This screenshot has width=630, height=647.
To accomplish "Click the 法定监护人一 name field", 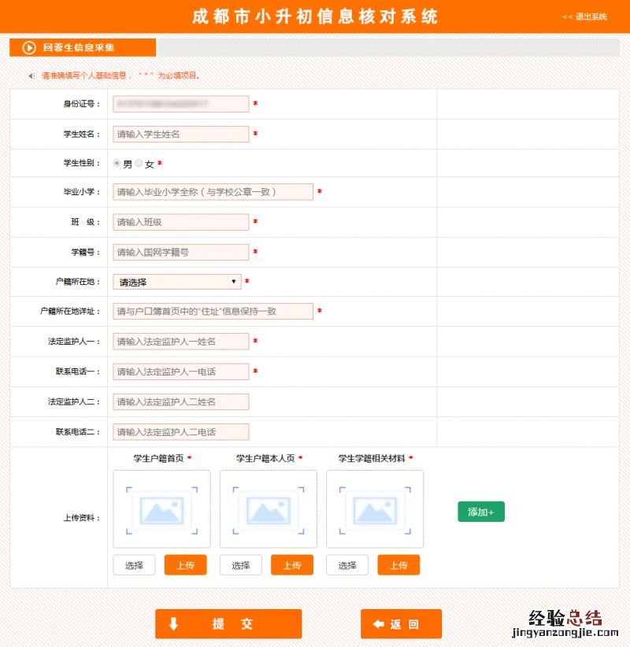I will click(x=180, y=342).
